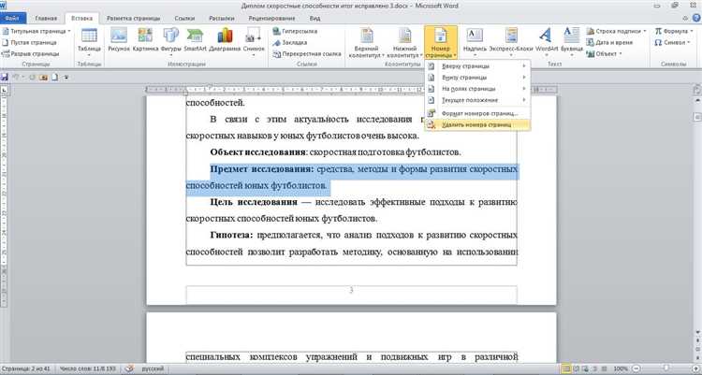The height and width of the screenshot is (375, 702).
Task: Expand the Строка подписи signature line dropdown
Action: 645,31
